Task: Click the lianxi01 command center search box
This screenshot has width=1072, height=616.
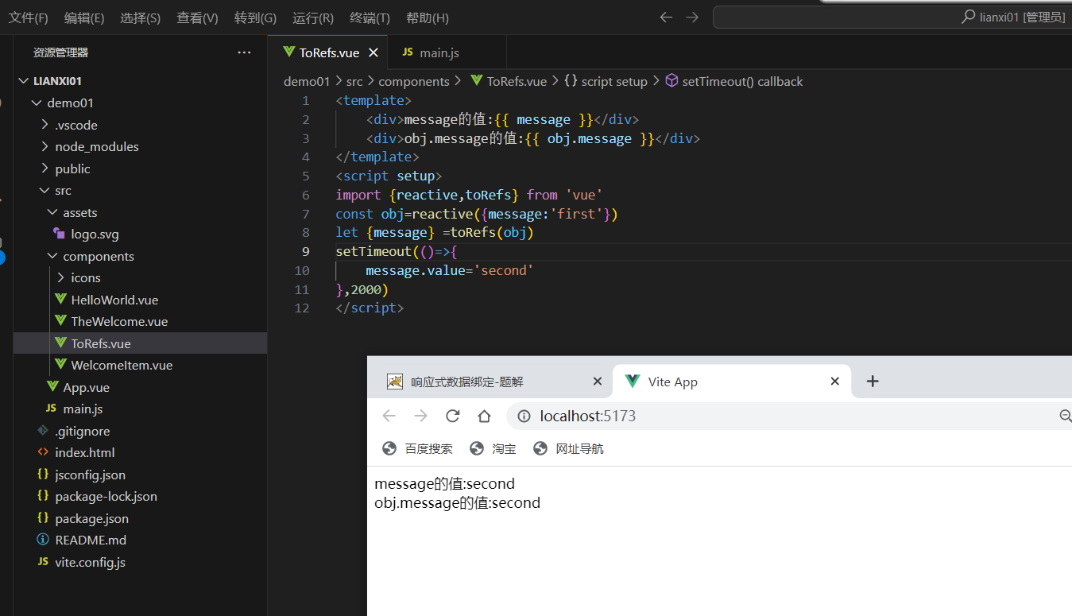Action: click(892, 17)
